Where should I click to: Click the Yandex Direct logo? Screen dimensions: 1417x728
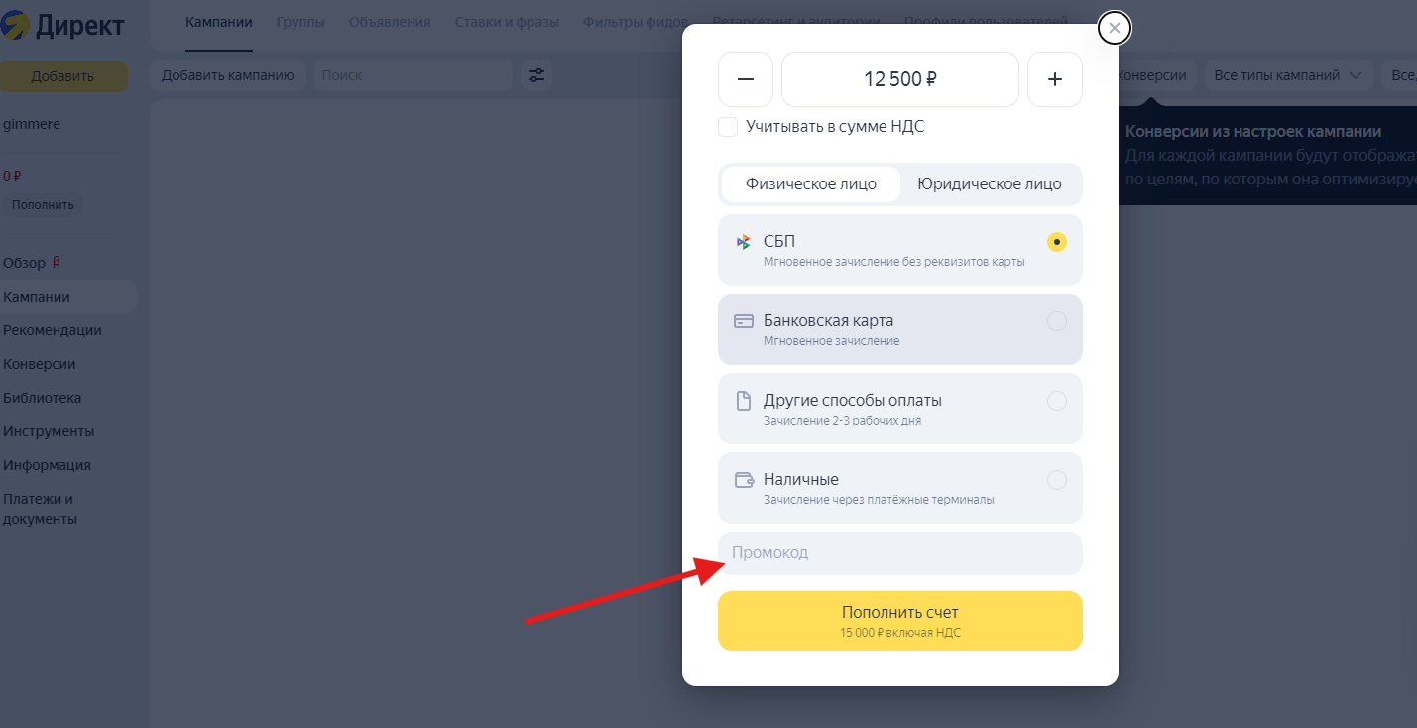(x=62, y=26)
